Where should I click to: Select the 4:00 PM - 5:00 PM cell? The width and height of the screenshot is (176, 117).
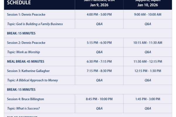[x=99, y=15]
